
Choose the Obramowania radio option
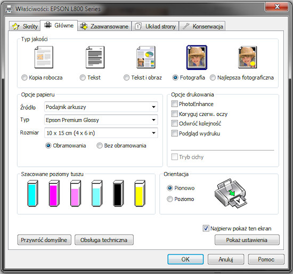(48, 145)
